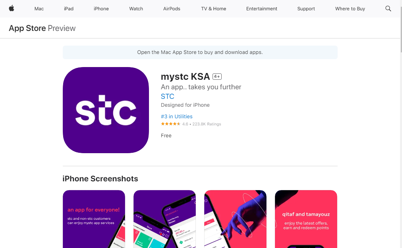
Task: Click the 4+ age rating badge
Action: click(217, 77)
